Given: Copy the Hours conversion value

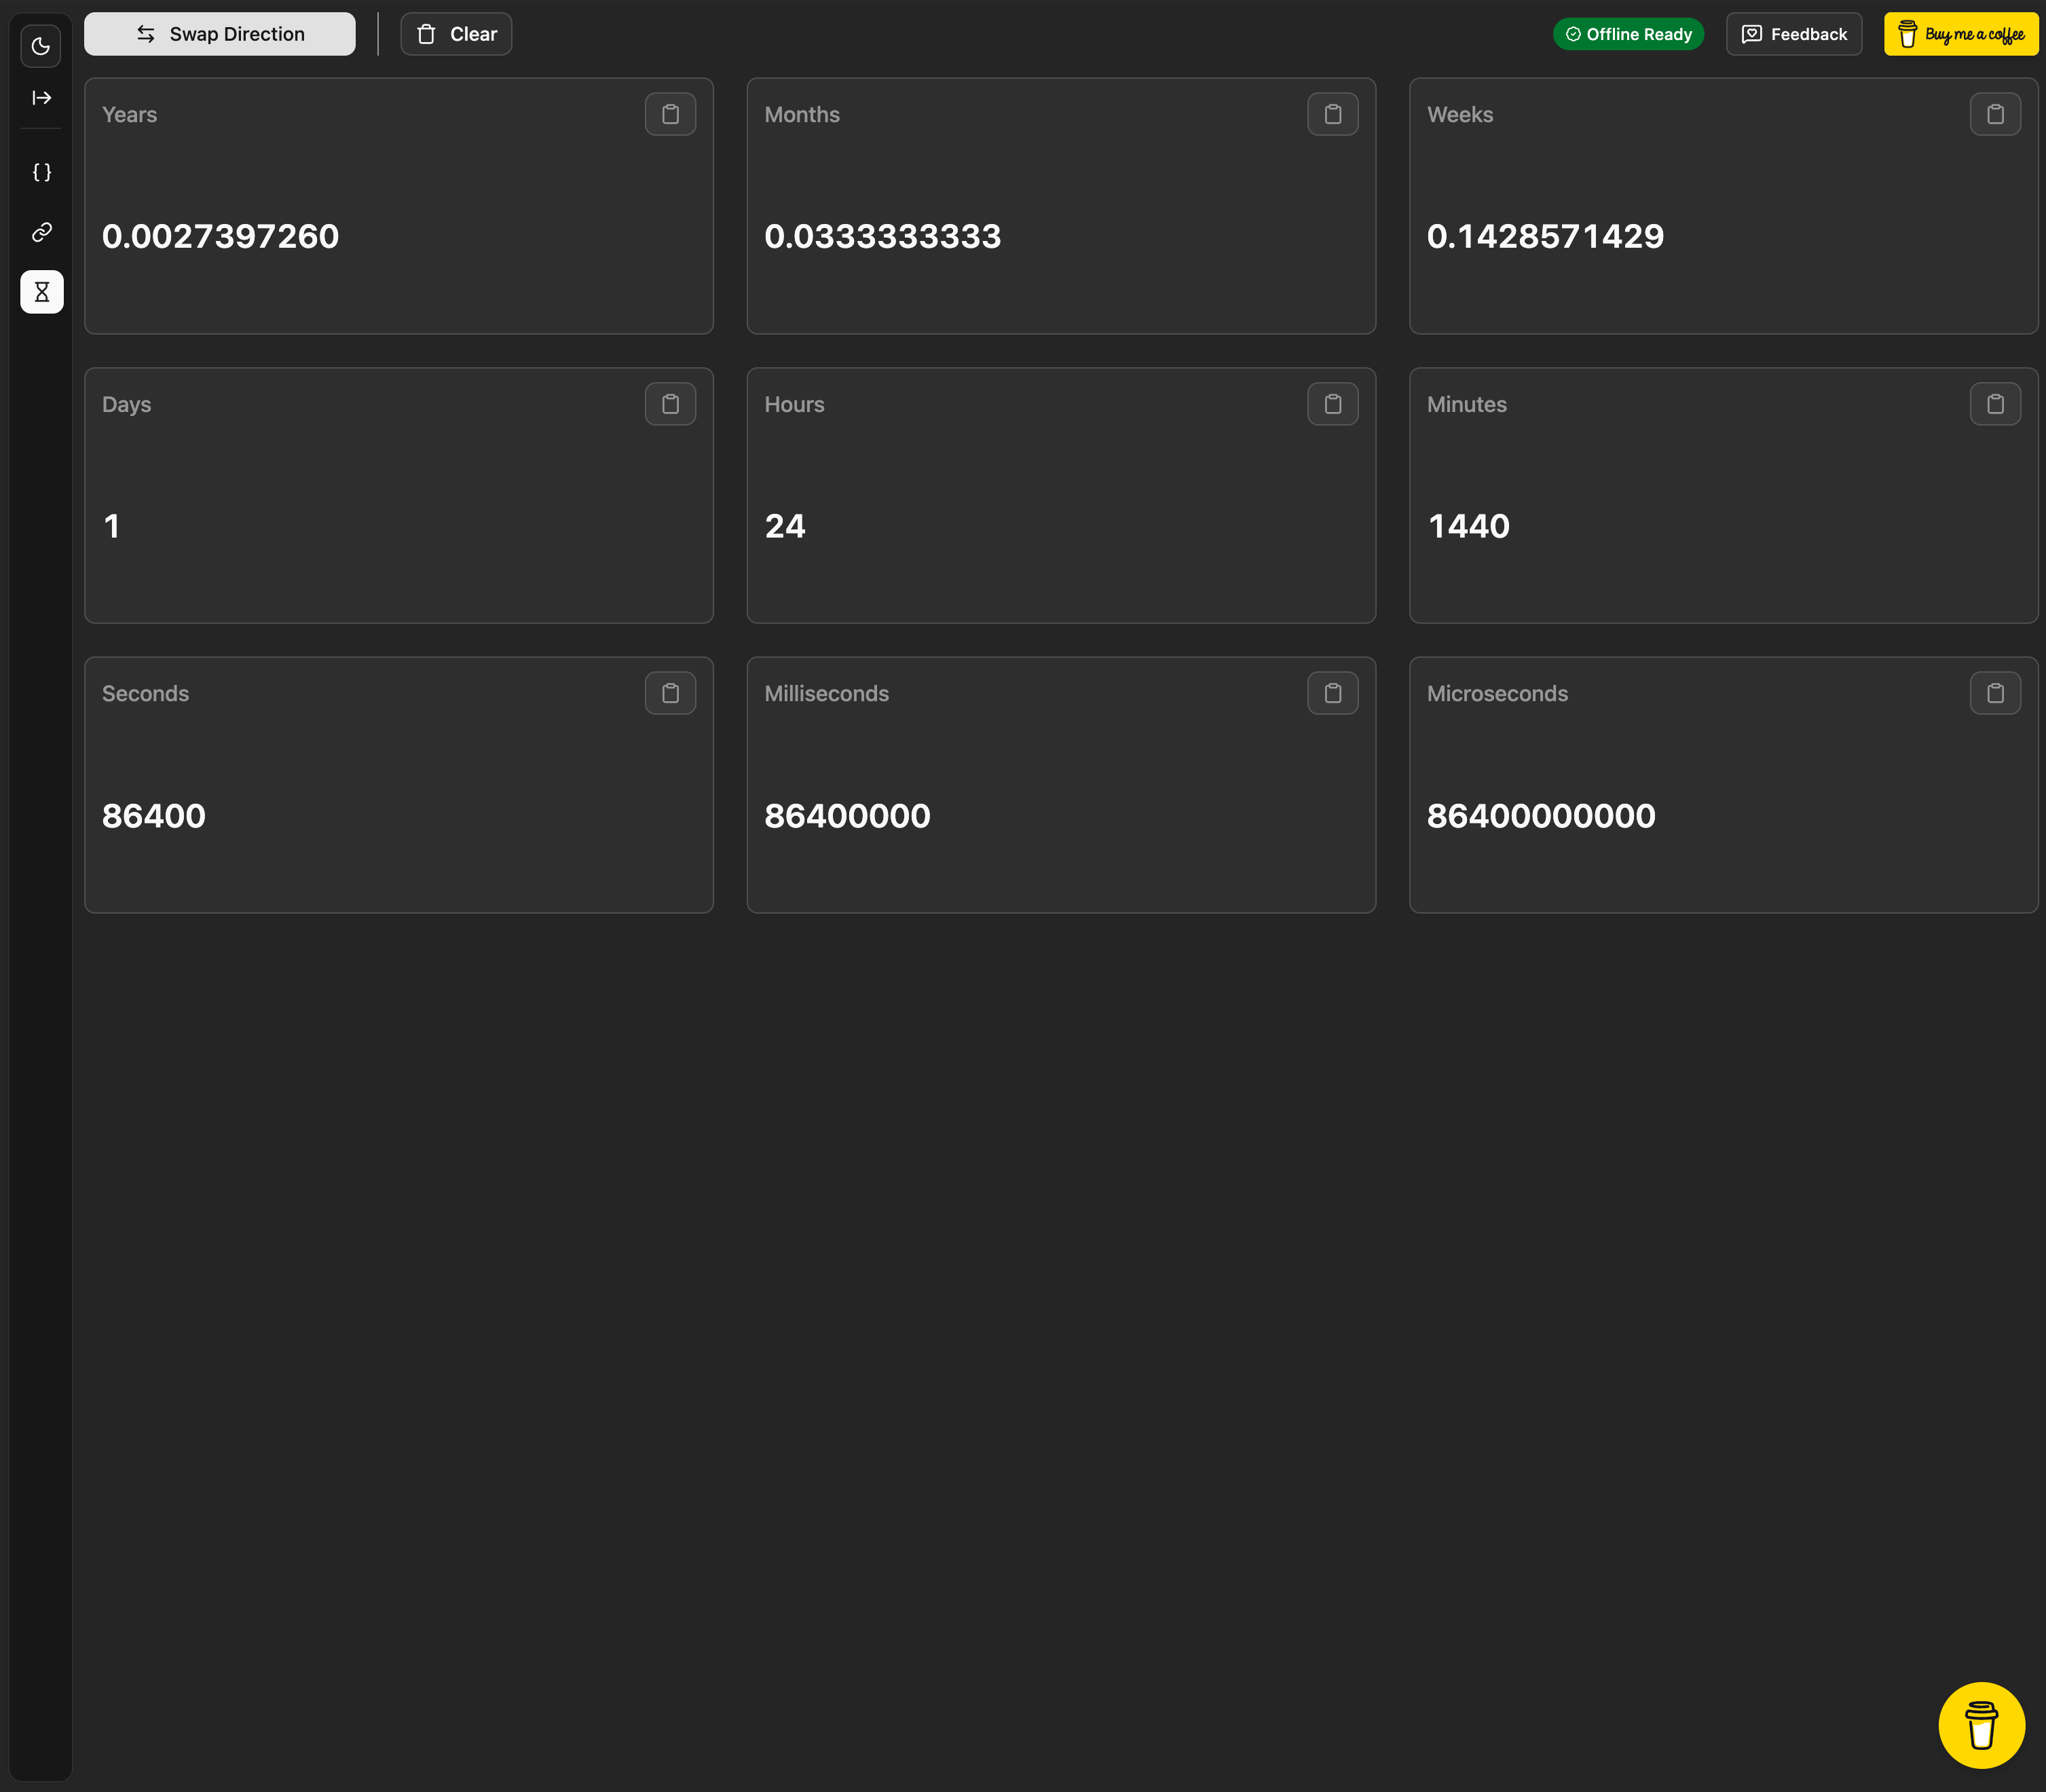Looking at the screenshot, I should coord(1331,404).
